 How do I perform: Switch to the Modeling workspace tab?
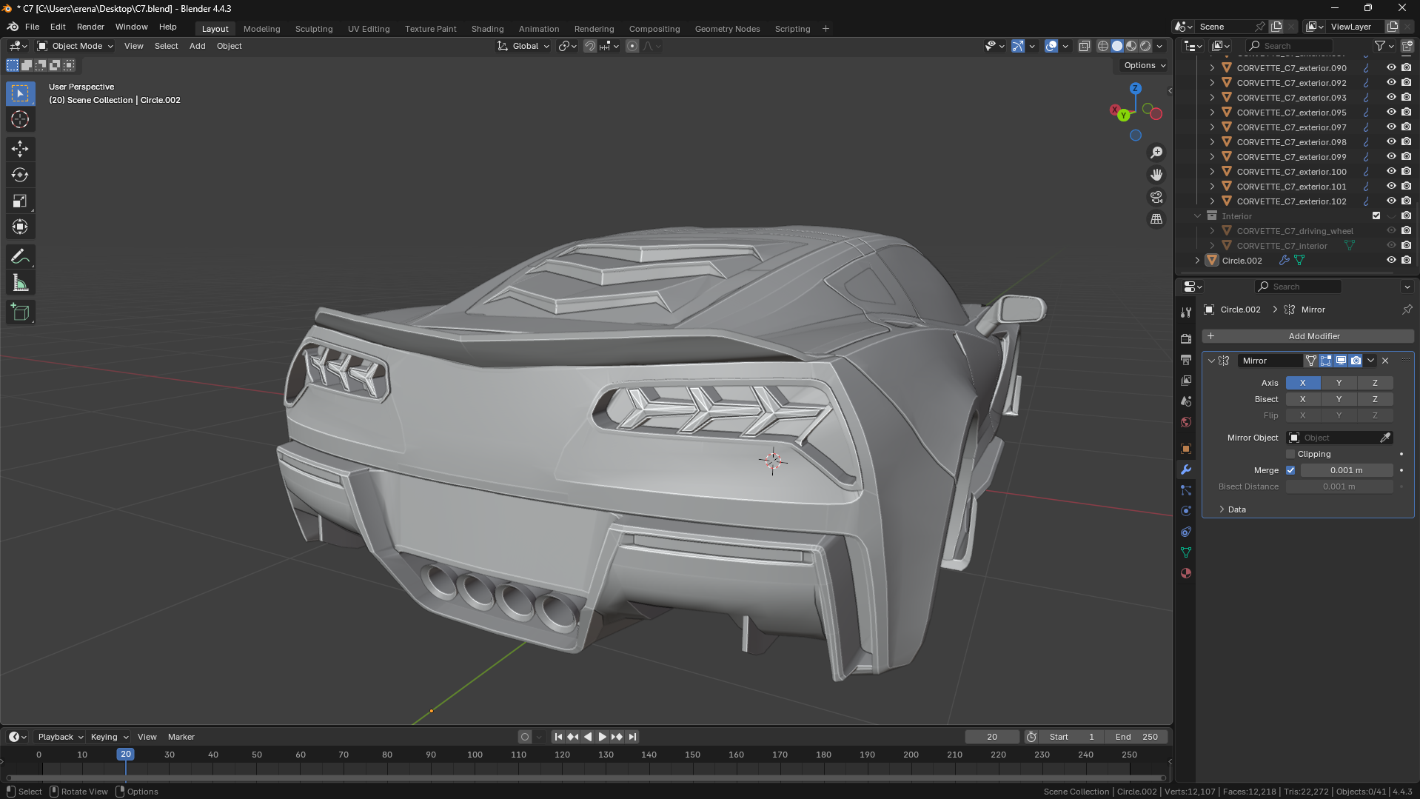[x=261, y=29]
